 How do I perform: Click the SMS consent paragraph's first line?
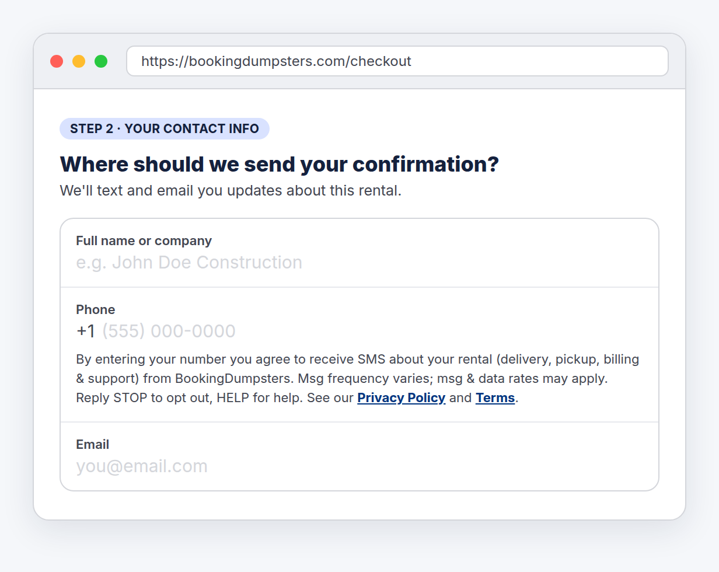(x=358, y=359)
